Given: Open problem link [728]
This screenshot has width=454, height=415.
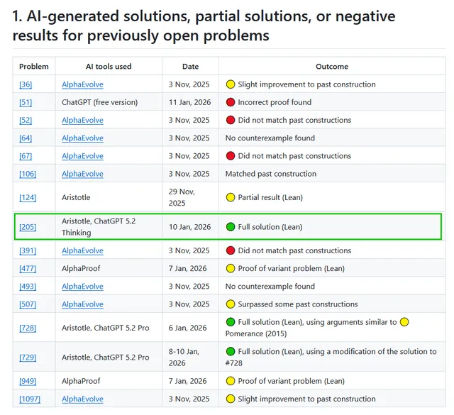Looking at the screenshot, I should tap(28, 328).
